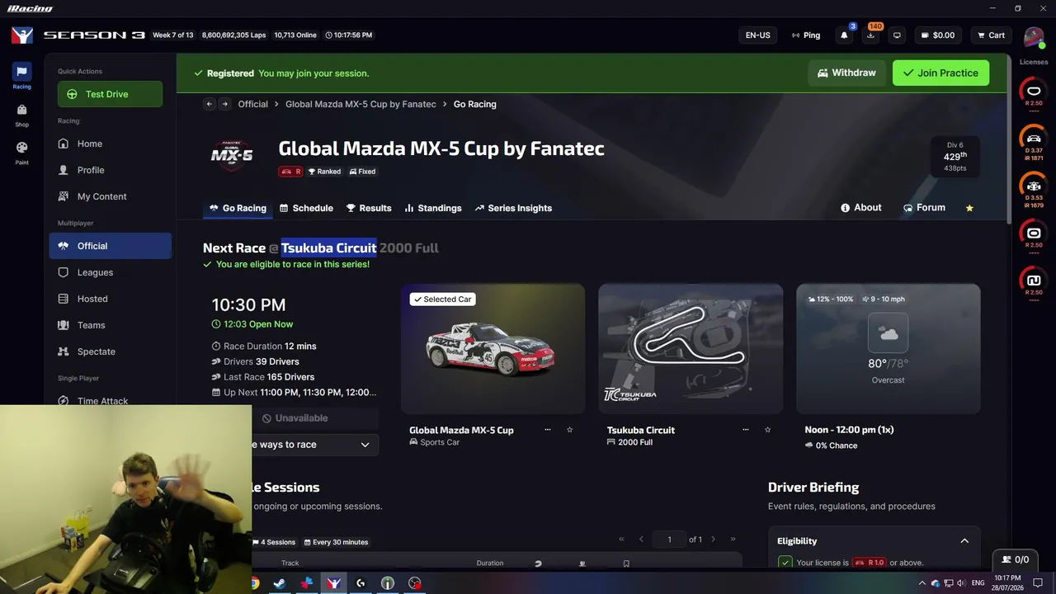Open the more options menu for Tsukuba Circuit
This screenshot has width=1056, height=594.
[x=745, y=430]
